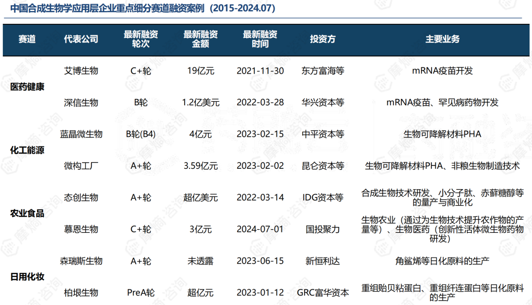Click the 3.59亿元 amount cell
This screenshot has width=532, height=305.
(x=201, y=166)
